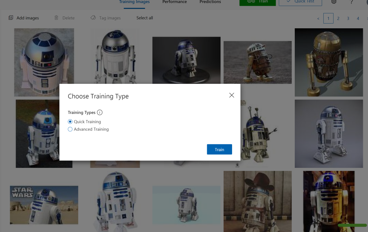Switch to the Training Images tab

tap(134, 2)
